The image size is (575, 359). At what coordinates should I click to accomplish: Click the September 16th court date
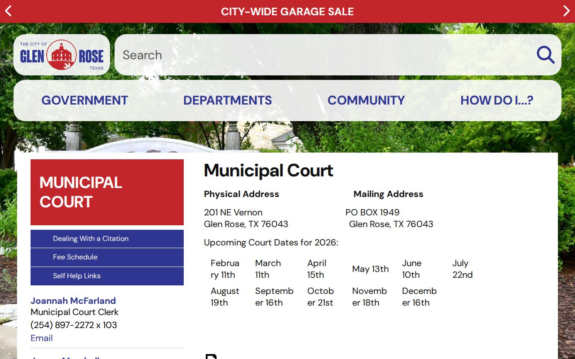274,297
